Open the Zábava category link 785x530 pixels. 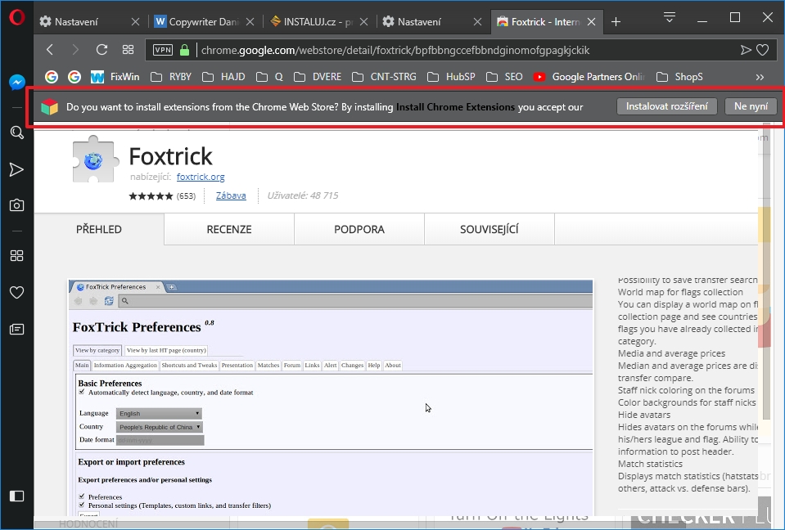(231, 195)
